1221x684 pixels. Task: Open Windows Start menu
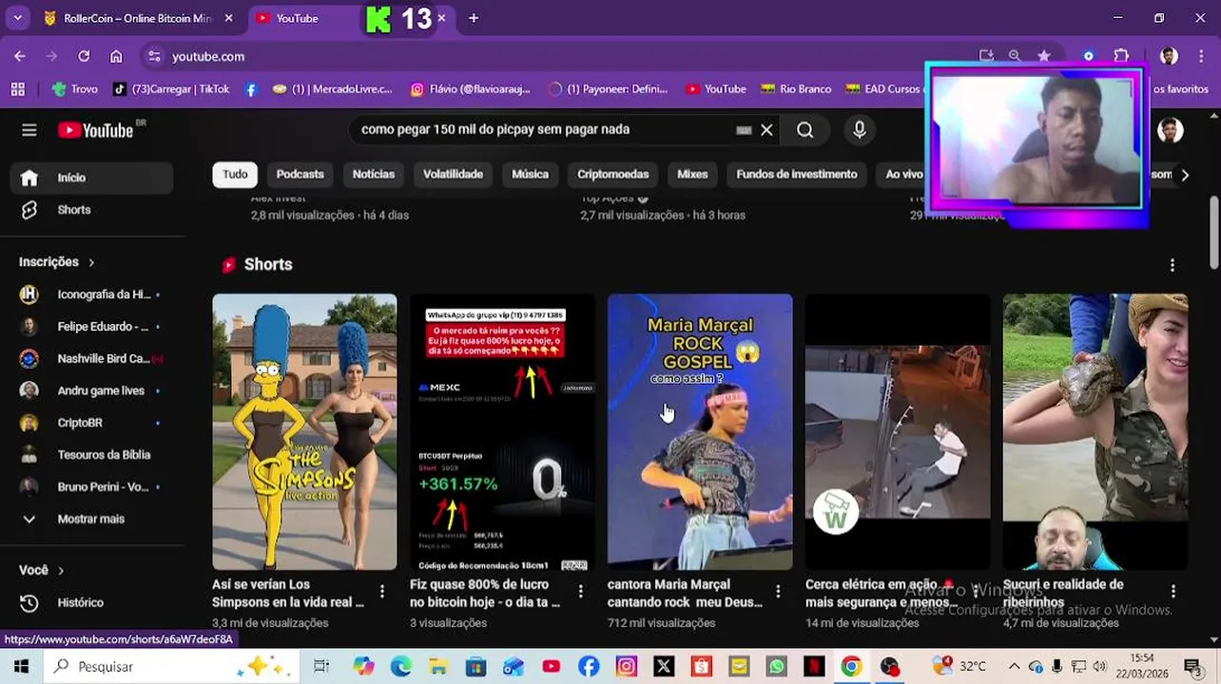pyautogui.click(x=21, y=666)
